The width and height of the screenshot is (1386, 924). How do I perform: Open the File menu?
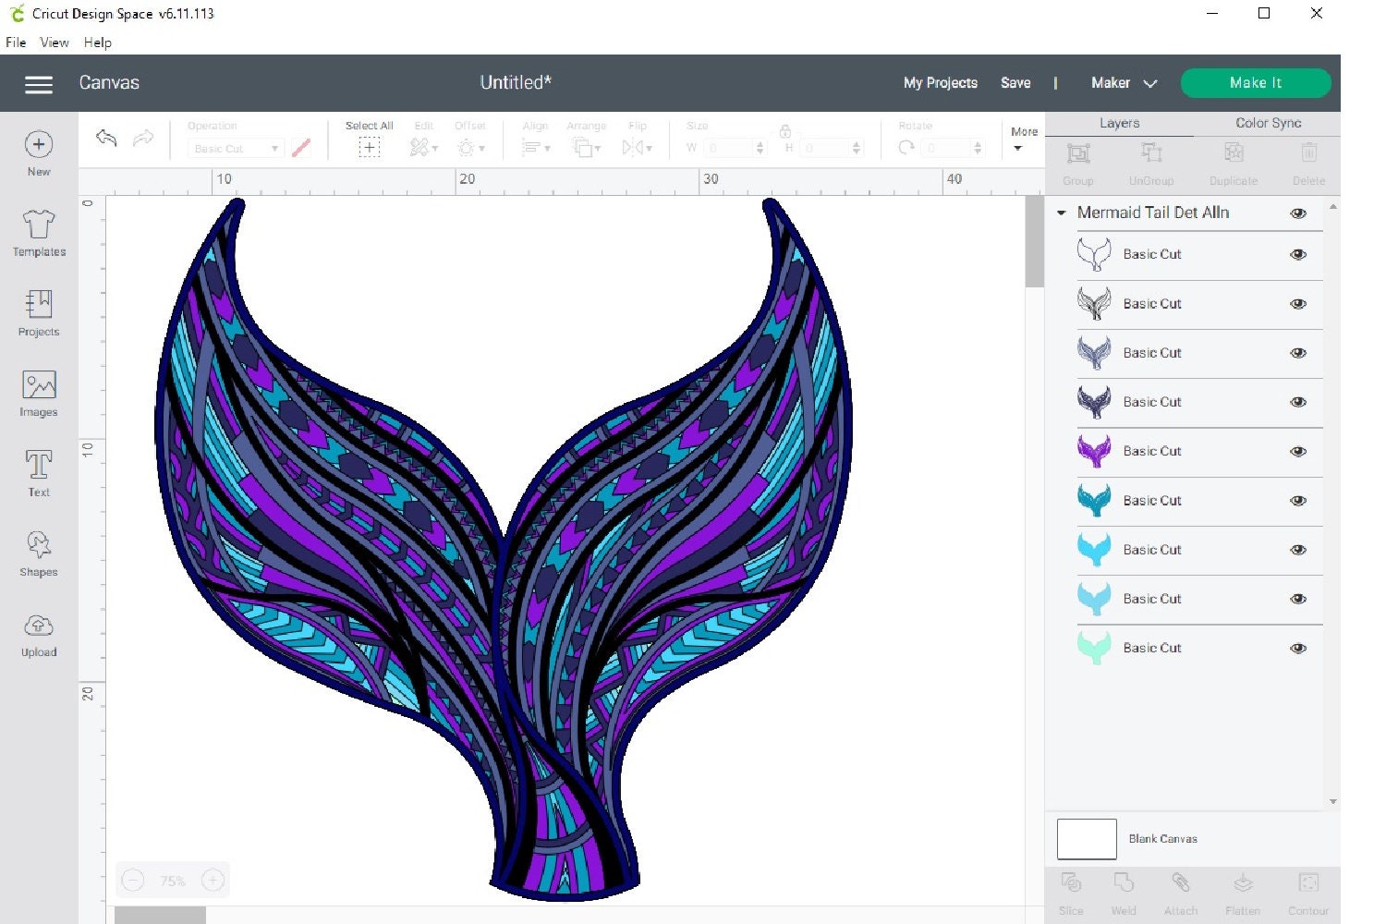point(15,42)
